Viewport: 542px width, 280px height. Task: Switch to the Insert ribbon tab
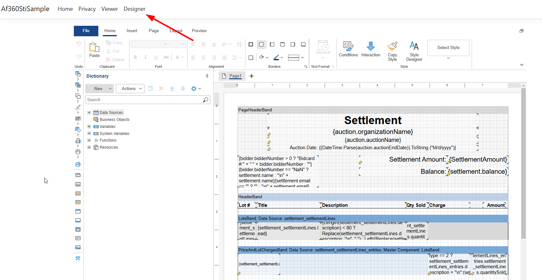point(132,31)
